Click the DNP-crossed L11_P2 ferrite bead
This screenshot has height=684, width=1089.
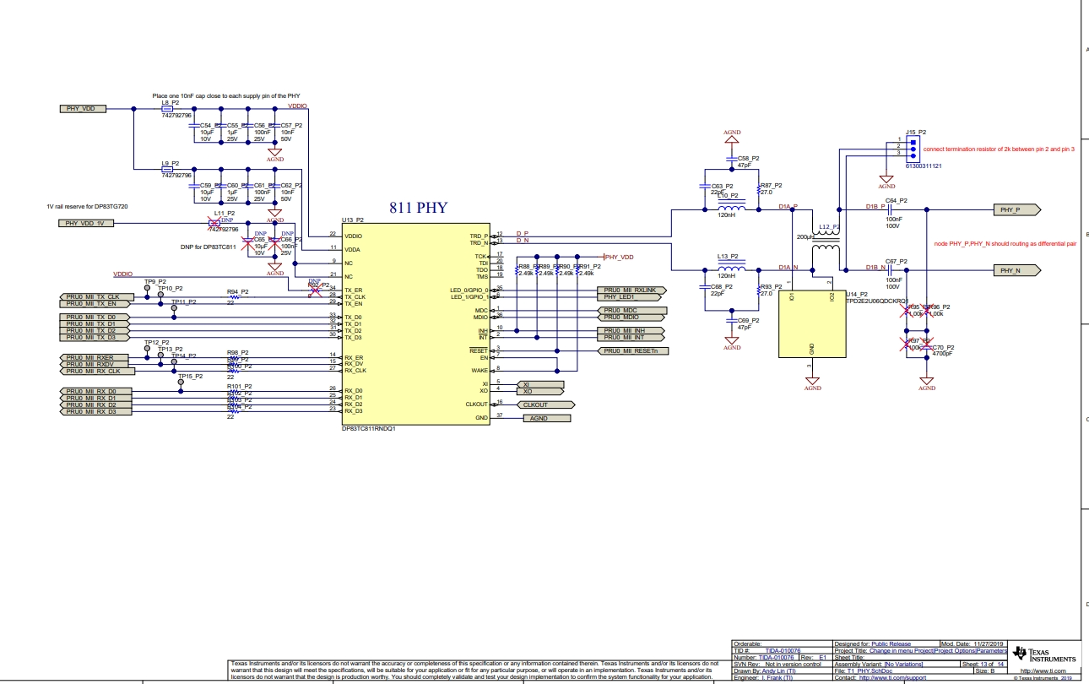[x=214, y=224]
